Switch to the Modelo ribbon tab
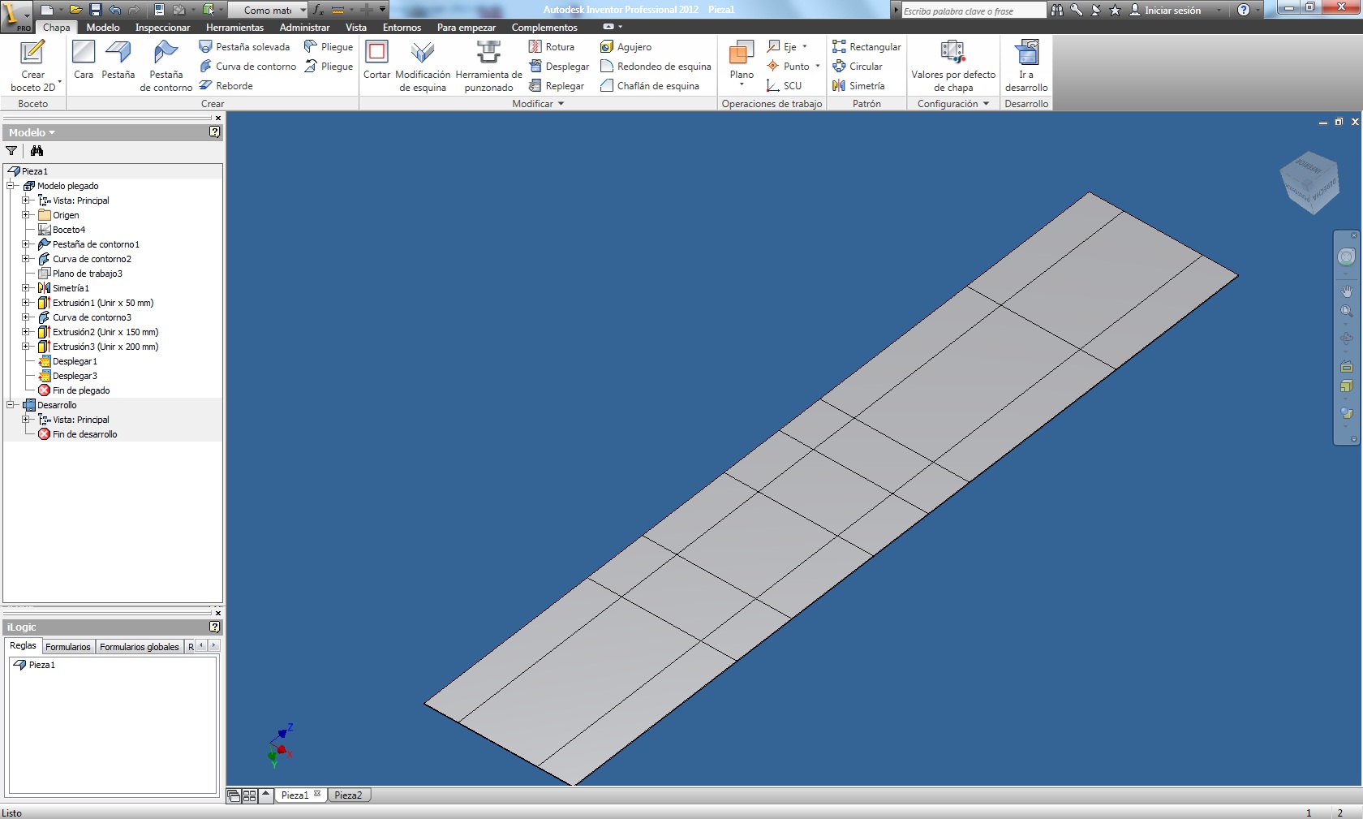Viewport: 1363px width, 819px height. 103,28
